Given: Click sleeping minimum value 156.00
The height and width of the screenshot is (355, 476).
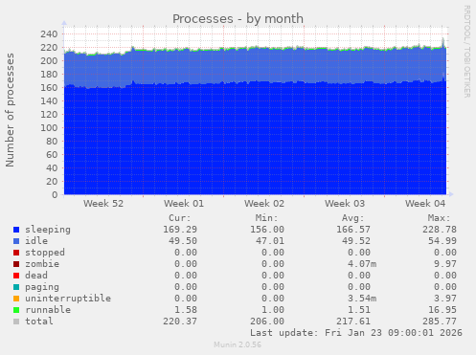Looking at the screenshot, I should point(267,230).
